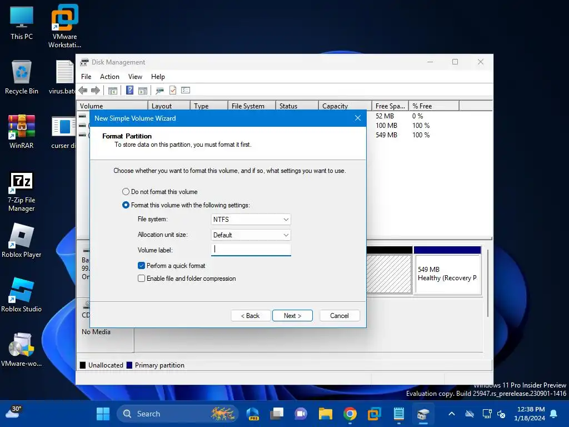Click the muted volume icon in tray

pyautogui.click(x=501, y=414)
